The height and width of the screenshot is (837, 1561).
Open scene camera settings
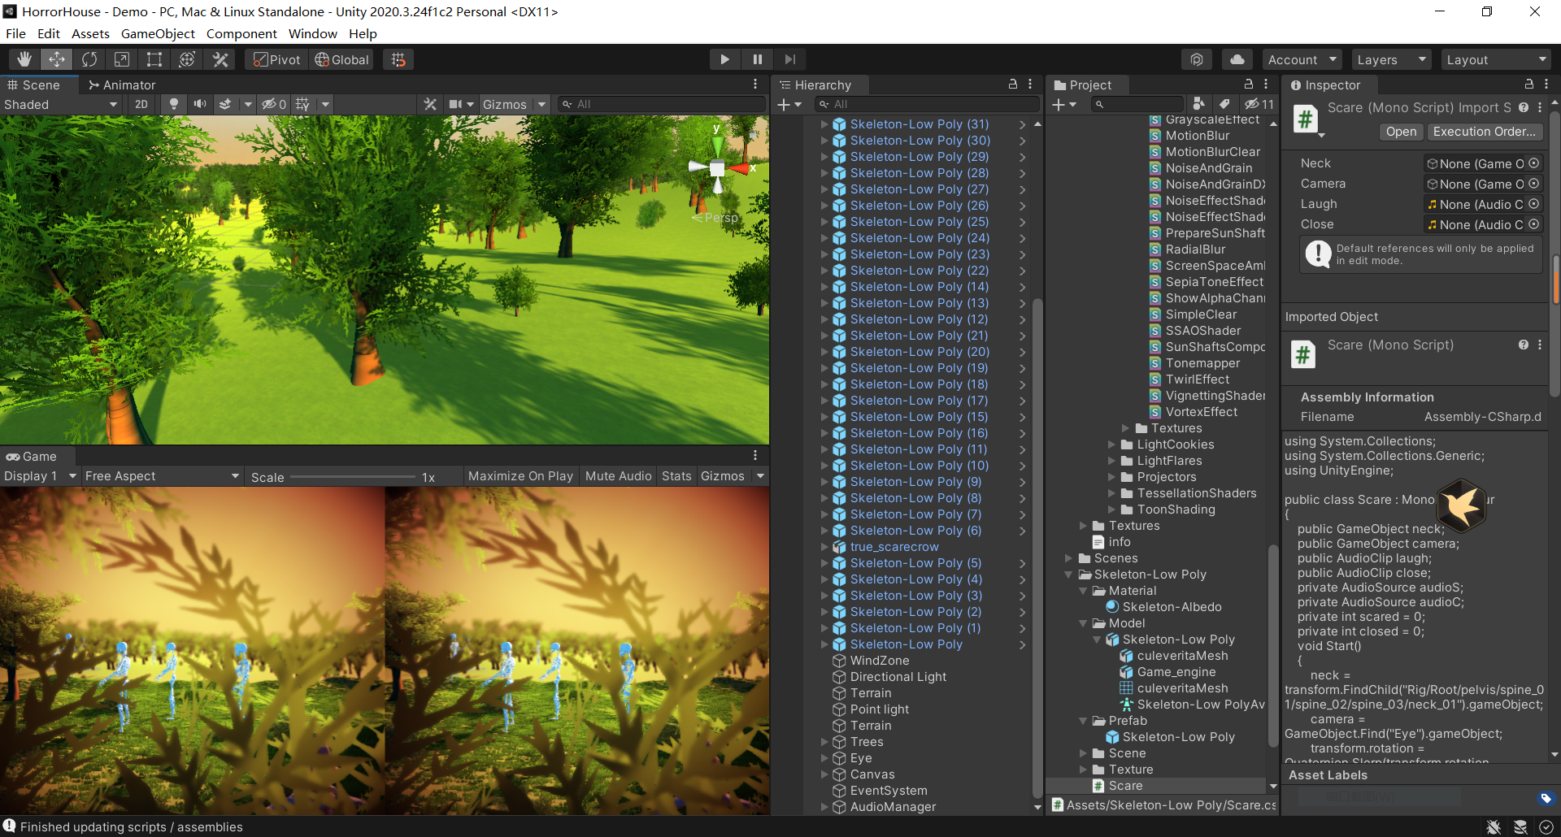(461, 104)
